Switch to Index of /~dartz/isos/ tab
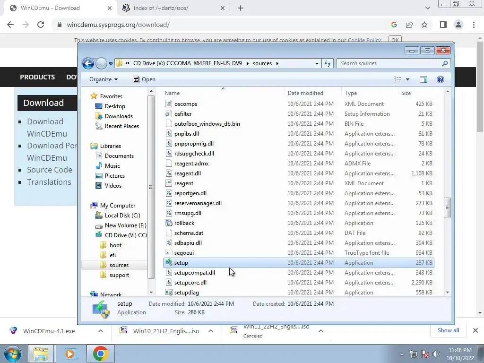The width and height of the screenshot is (484, 363). pyautogui.click(x=161, y=8)
